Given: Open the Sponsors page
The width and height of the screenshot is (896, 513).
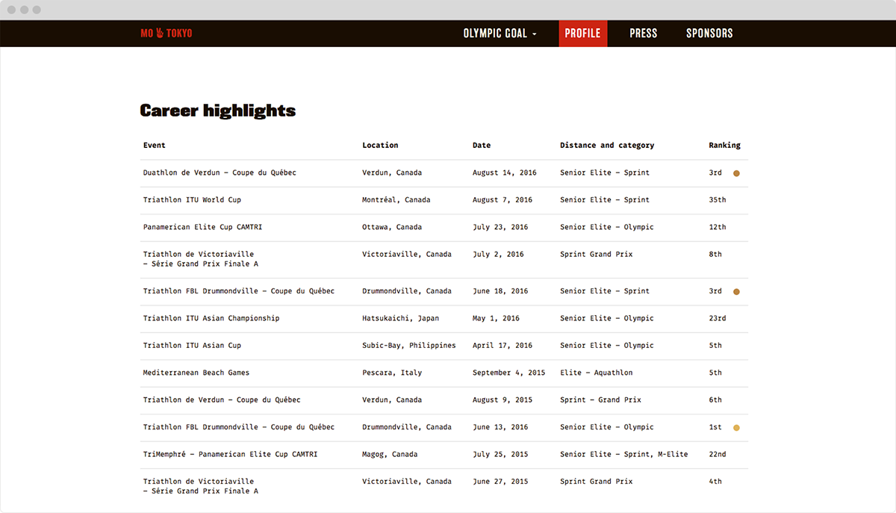Looking at the screenshot, I should tap(709, 34).
